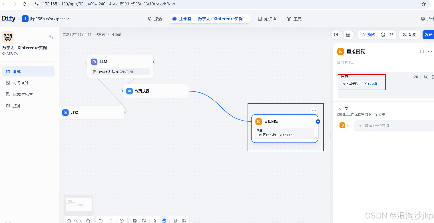Click the 直接回复 title in the panel
This screenshot has width=434, height=223.
pyautogui.click(x=356, y=51)
